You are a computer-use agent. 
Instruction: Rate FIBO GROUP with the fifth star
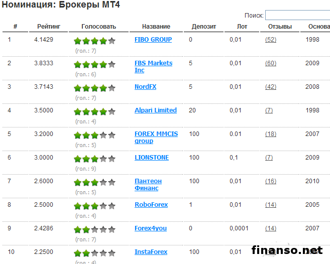(x=112, y=41)
